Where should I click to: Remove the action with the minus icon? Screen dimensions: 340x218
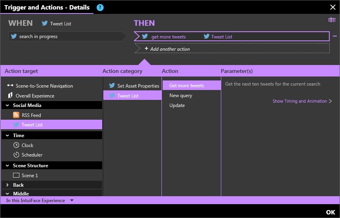tap(335, 36)
